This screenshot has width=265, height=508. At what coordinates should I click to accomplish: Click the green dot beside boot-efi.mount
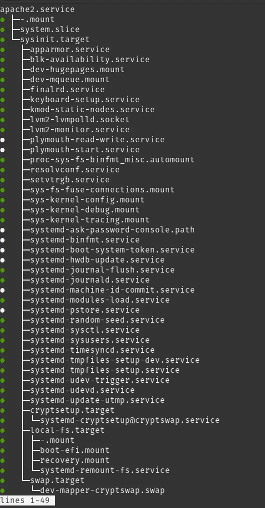(2, 450)
